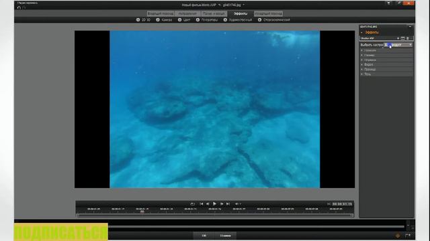Open the Художественный effects group
Screen dimensions: 430x241
pos(238,19)
